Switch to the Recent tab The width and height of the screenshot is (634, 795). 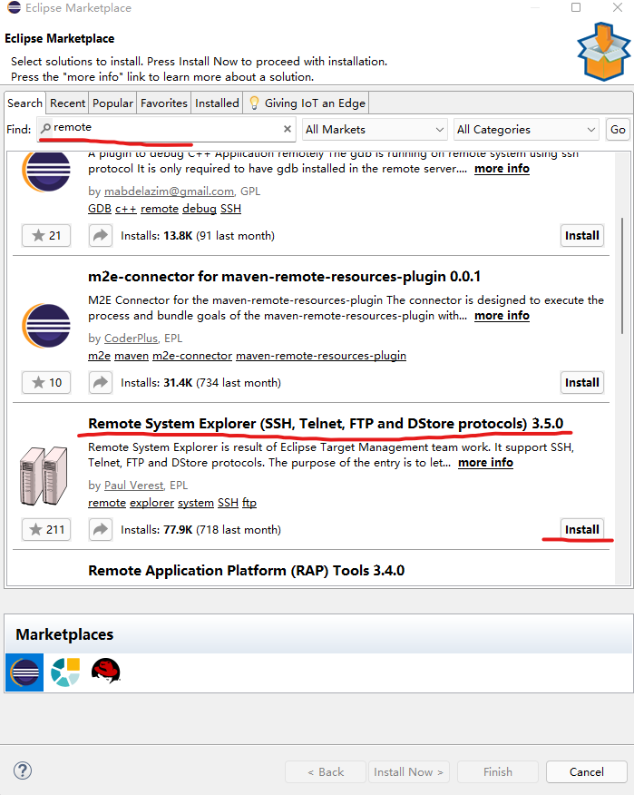[67, 103]
